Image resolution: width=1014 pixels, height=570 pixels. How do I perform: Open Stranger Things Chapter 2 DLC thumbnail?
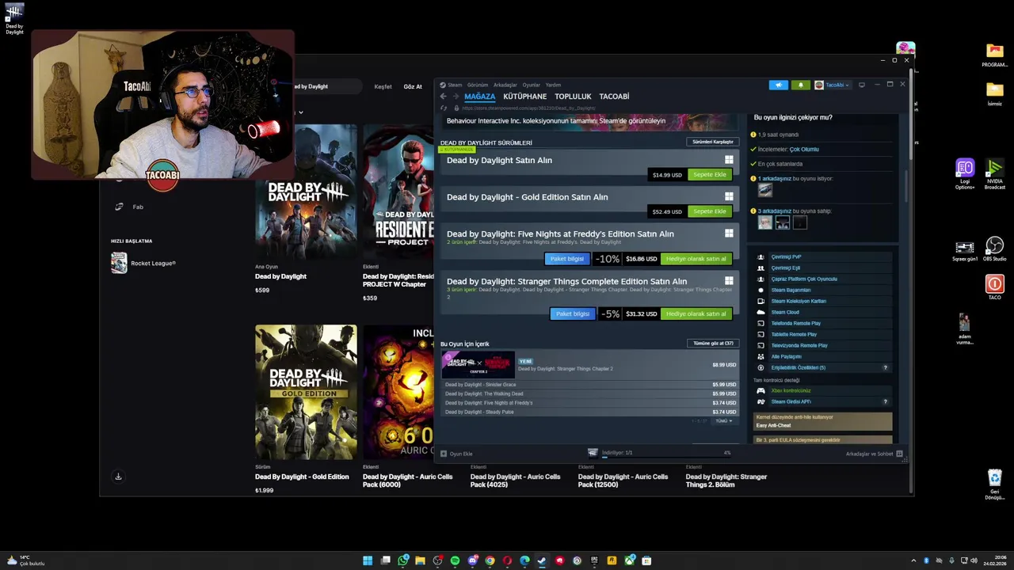point(478,364)
